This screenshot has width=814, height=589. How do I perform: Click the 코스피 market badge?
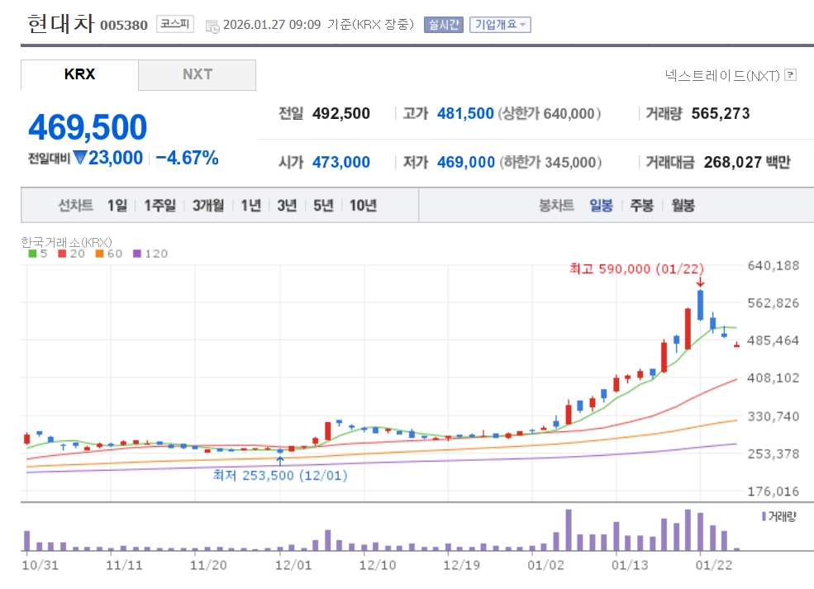point(175,24)
